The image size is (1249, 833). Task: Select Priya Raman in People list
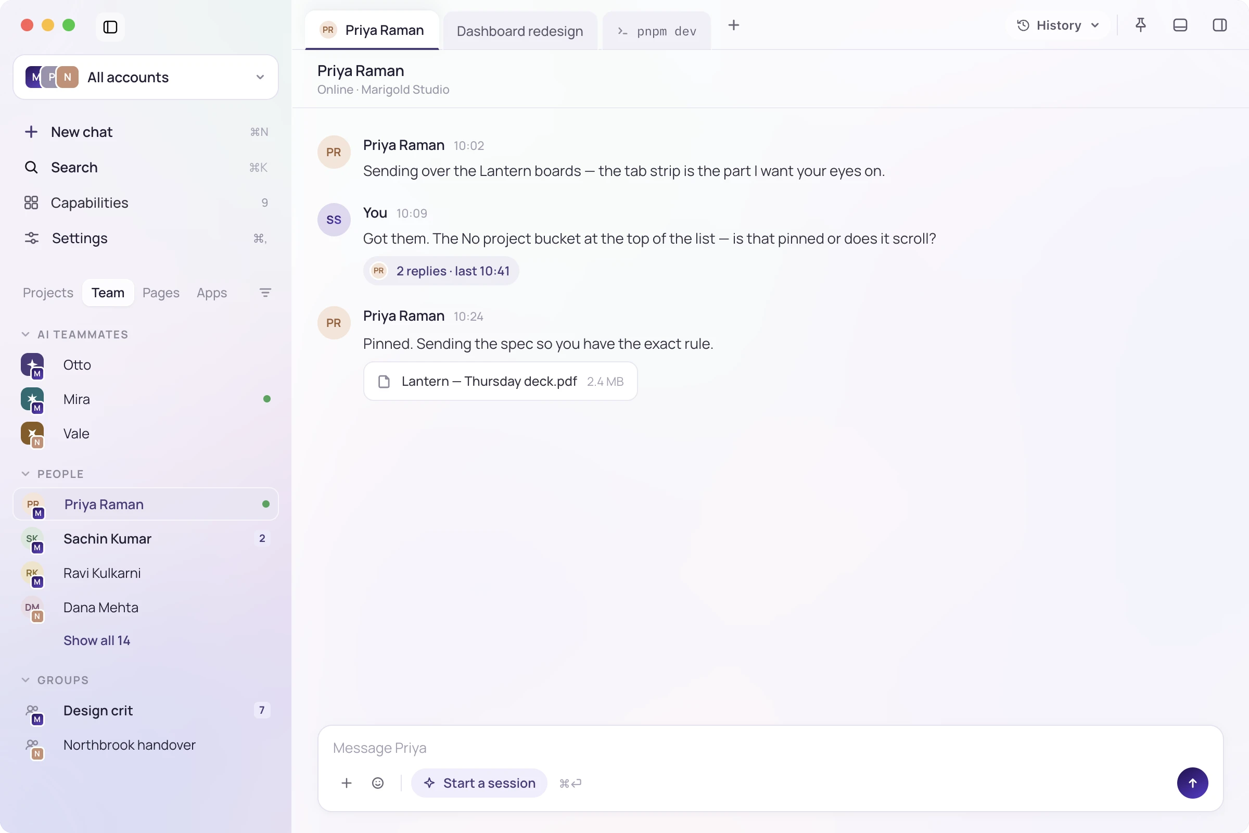point(146,504)
